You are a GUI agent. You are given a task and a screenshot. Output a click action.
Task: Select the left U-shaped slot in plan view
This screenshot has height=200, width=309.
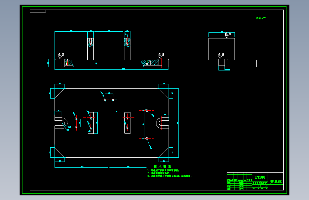61,123
